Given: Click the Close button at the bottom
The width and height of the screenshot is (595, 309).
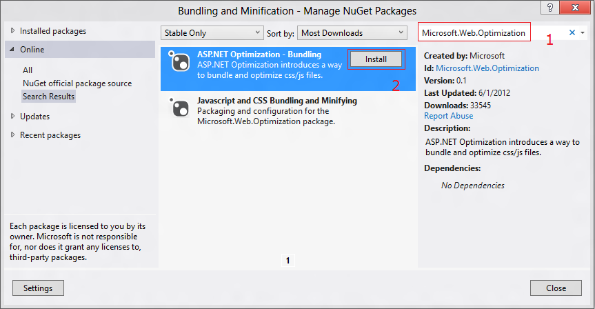Looking at the screenshot, I should coord(556,288).
